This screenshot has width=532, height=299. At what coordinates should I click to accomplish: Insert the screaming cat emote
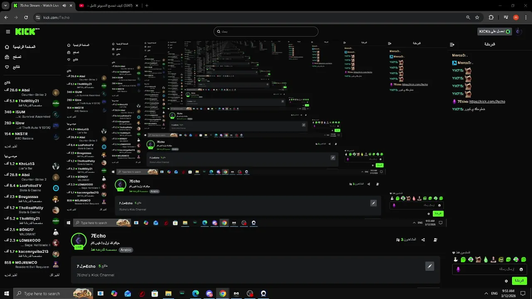pos(478,260)
